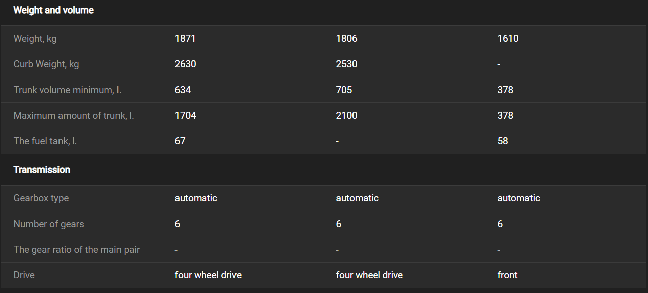Select the Curb Weight, kg label
The image size is (648, 293).
point(46,64)
